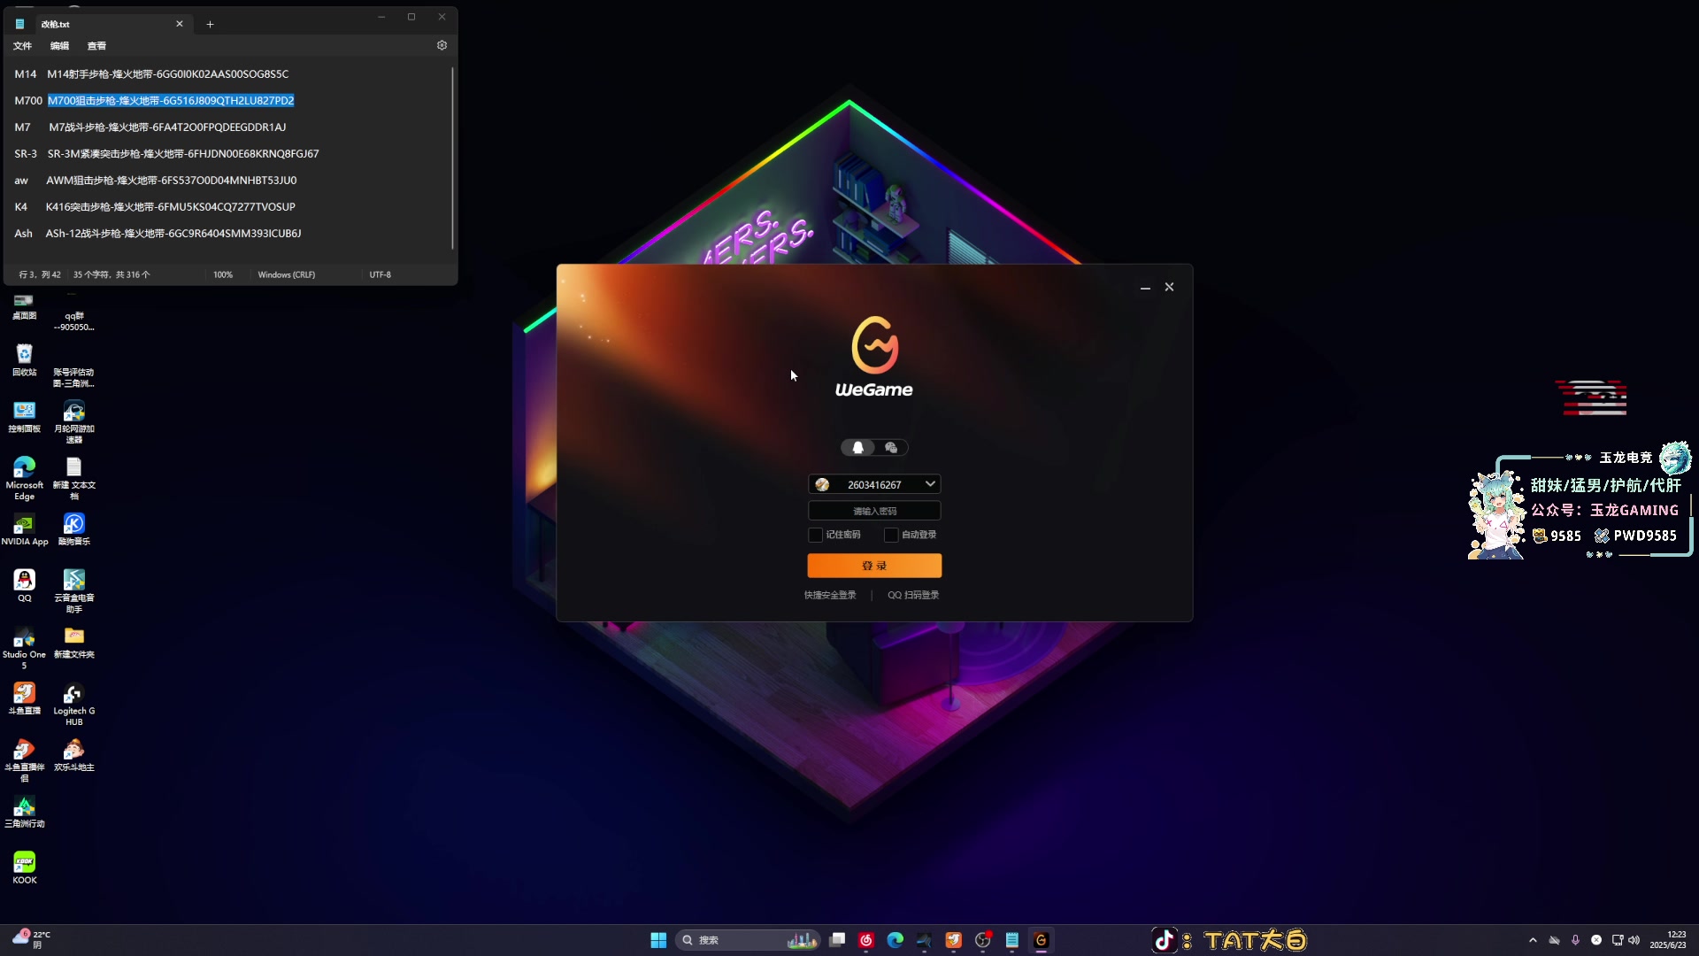Click the account avatar in the login field
Screen dimensions: 1699x956
coord(822,484)
